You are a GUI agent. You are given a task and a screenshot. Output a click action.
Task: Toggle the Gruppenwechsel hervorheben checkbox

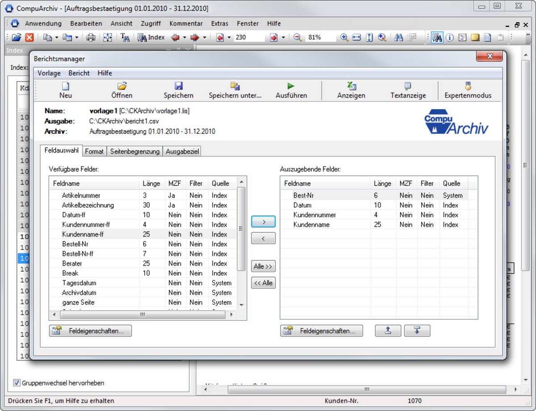coord(17,383)
